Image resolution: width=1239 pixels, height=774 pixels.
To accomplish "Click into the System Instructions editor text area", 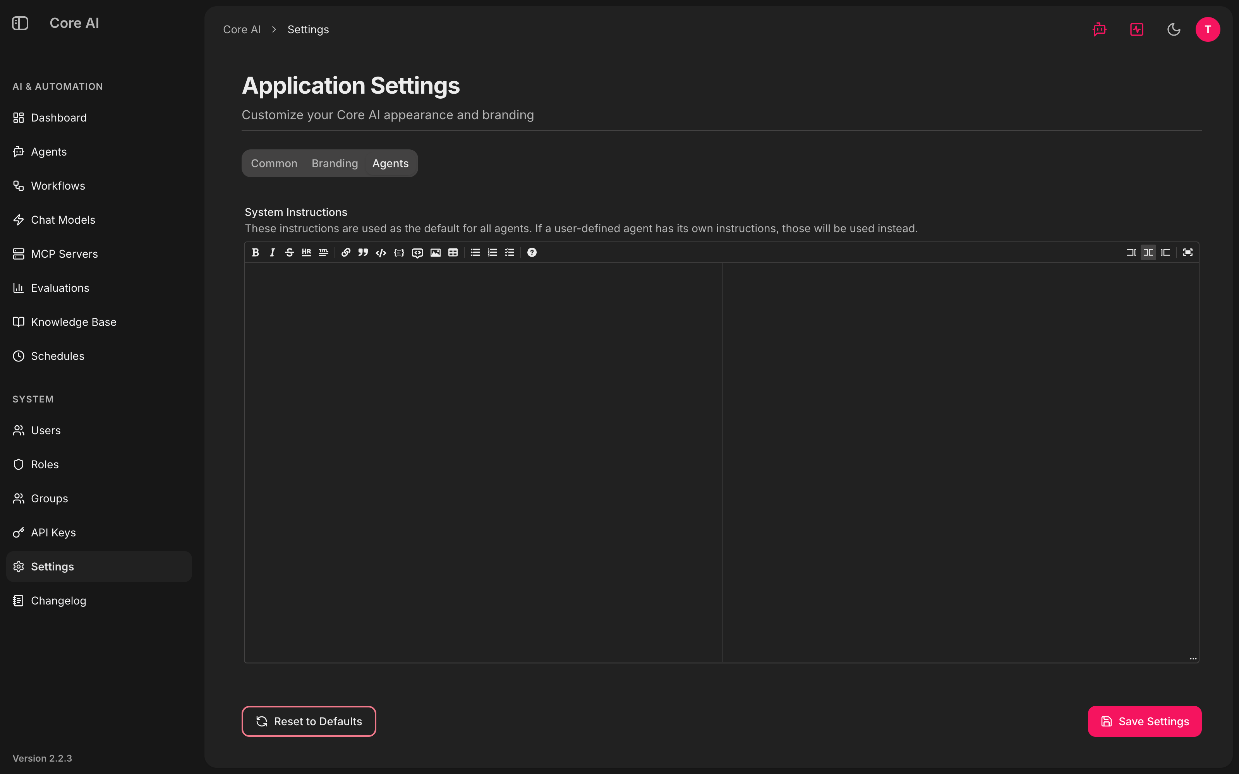I will click(x=483, y=462).
